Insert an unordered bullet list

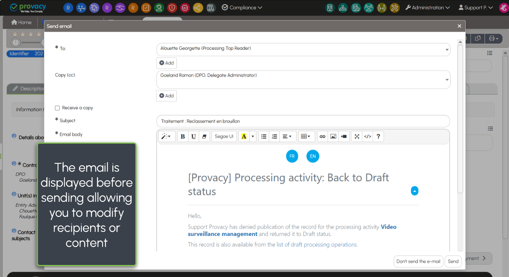tap(264, 137)
